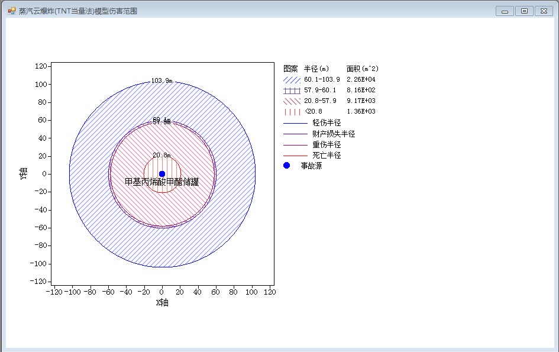Screen dimensions: 559x352
Task: Click the 财产损失半径 legend label
Action: [x=334, y=134]
